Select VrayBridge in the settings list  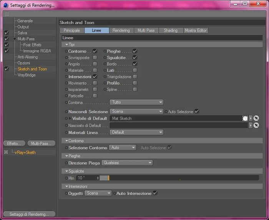27,75
